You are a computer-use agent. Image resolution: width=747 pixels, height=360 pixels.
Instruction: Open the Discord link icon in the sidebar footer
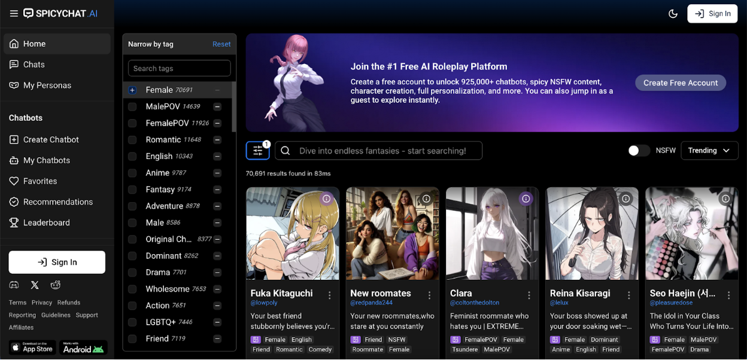pos(14,285)
